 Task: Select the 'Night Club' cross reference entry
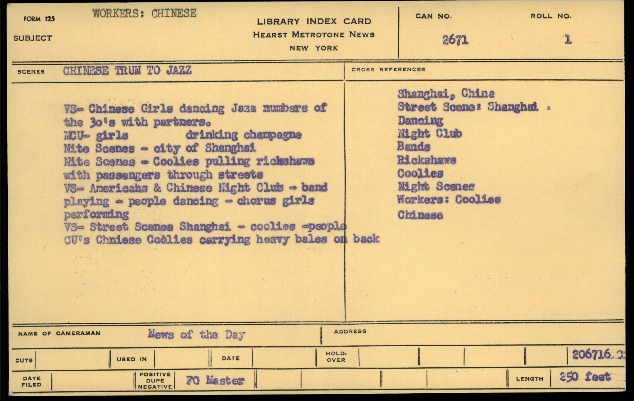430,134
